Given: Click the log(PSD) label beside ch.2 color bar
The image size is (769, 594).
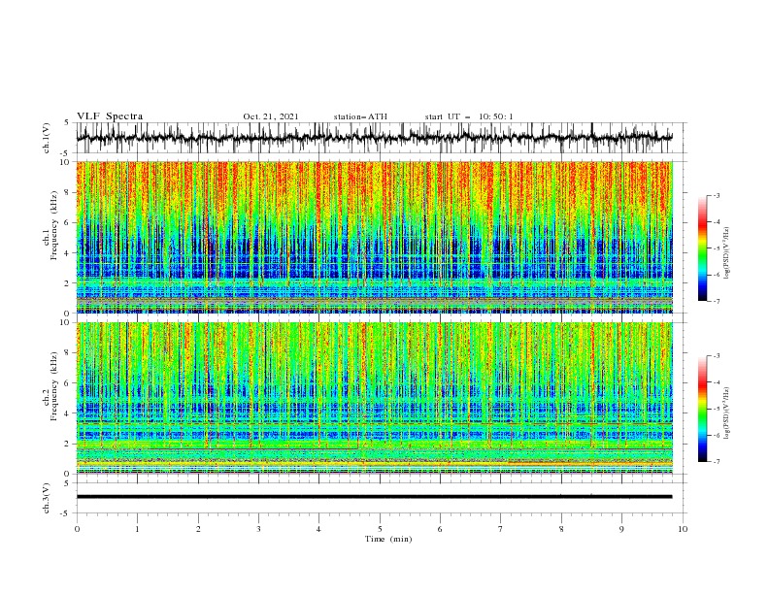Looking at the screenshot, I should 726,413.
